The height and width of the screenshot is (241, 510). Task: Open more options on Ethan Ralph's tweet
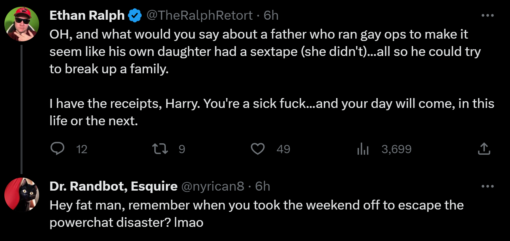click(487, 15)
